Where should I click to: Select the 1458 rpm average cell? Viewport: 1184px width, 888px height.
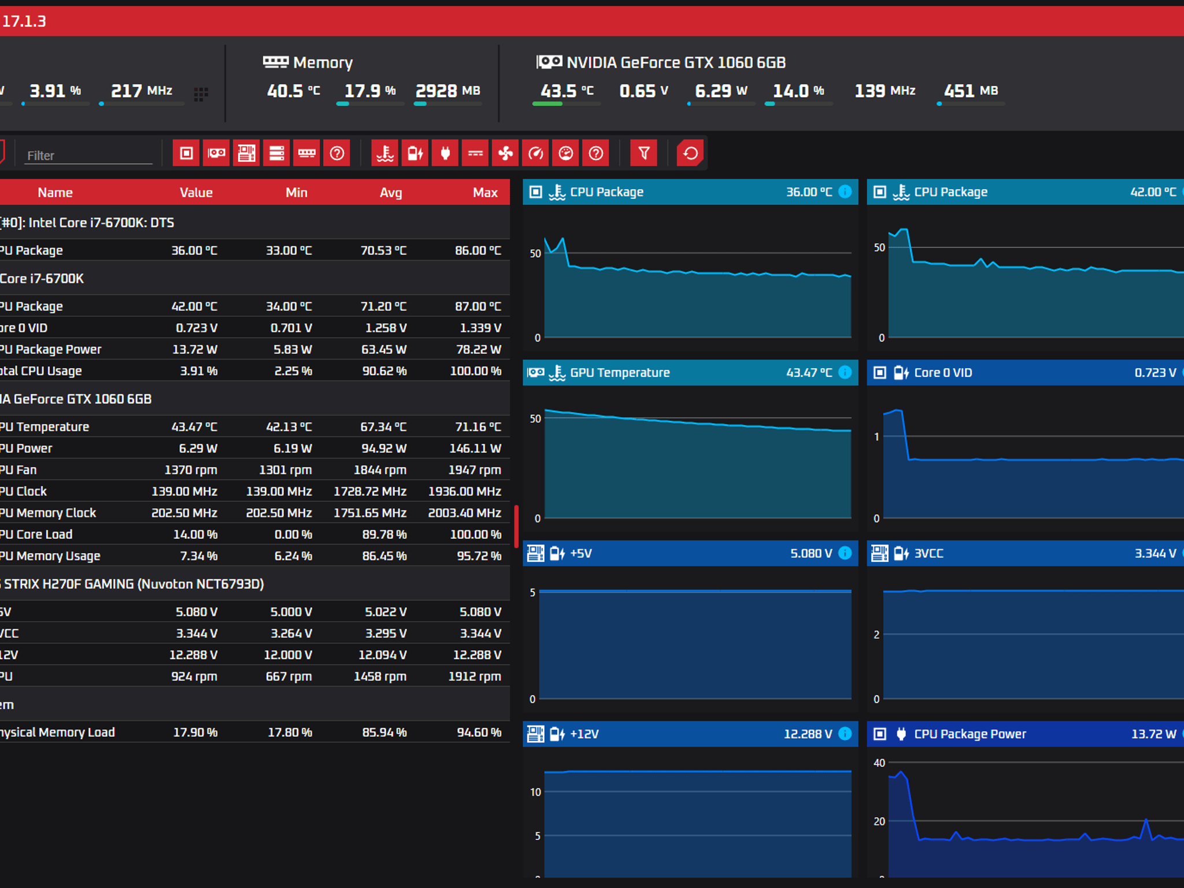click(380, 676)
